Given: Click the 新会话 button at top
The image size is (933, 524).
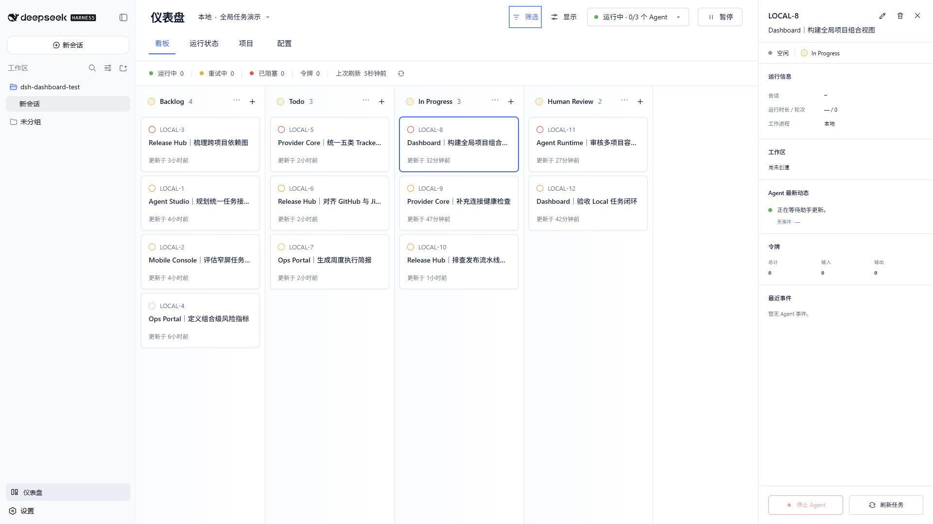Looking at the screenshot, I should click(68, 45).
